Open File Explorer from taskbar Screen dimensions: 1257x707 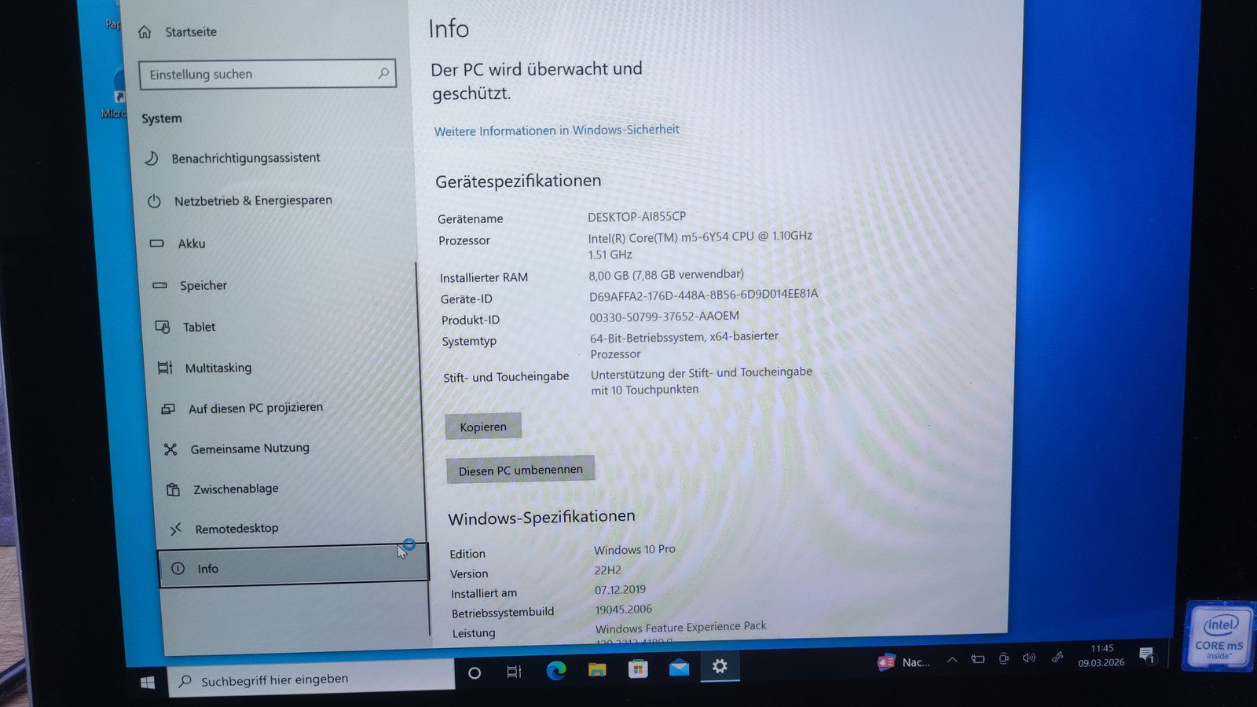[598, 669]
